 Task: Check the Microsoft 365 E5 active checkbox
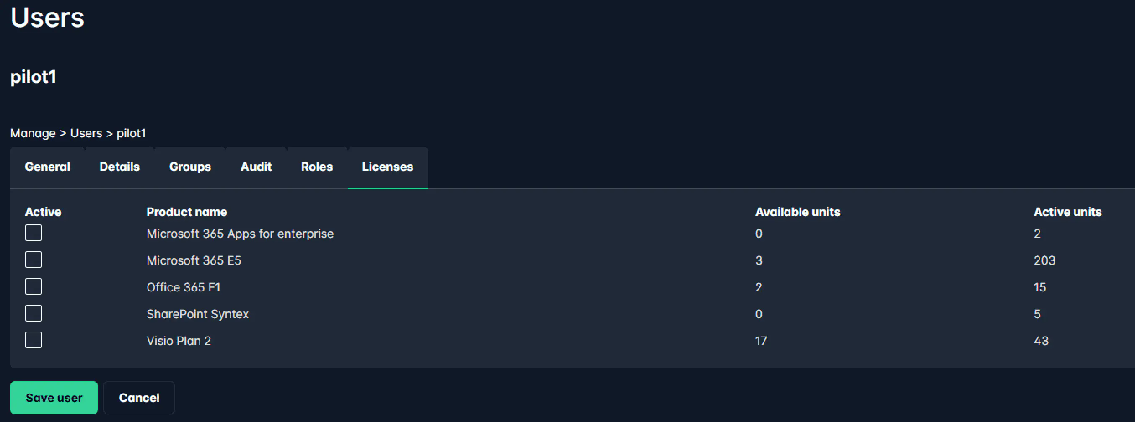pyautogui.click(x=34, y=260)
